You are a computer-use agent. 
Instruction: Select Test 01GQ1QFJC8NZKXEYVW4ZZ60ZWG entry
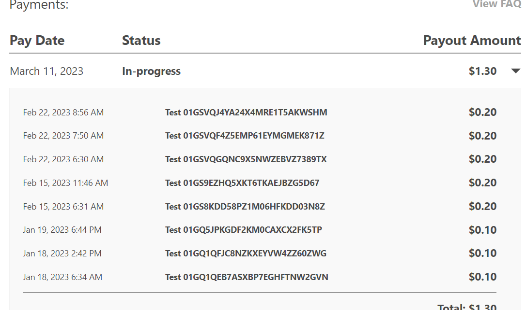point(246,254)
